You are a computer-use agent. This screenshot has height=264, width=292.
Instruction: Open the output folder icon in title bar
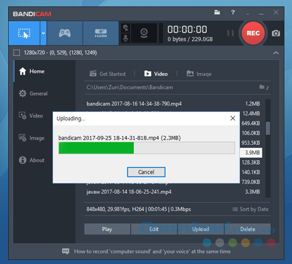[x=217, y=12]
